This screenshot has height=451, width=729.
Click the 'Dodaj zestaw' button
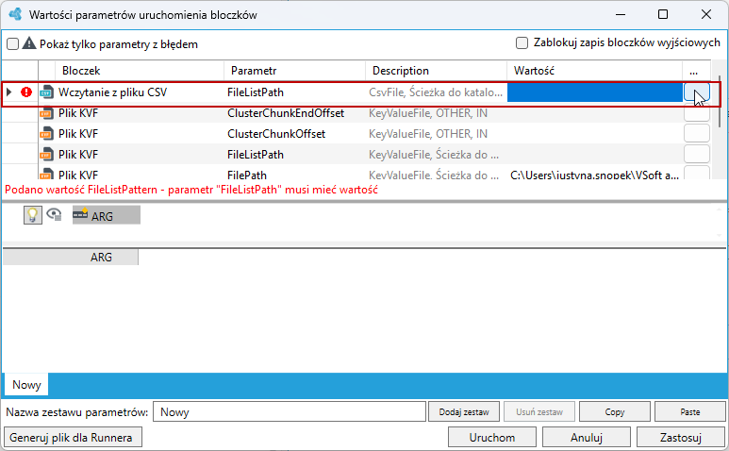click(x=464, y=412)
